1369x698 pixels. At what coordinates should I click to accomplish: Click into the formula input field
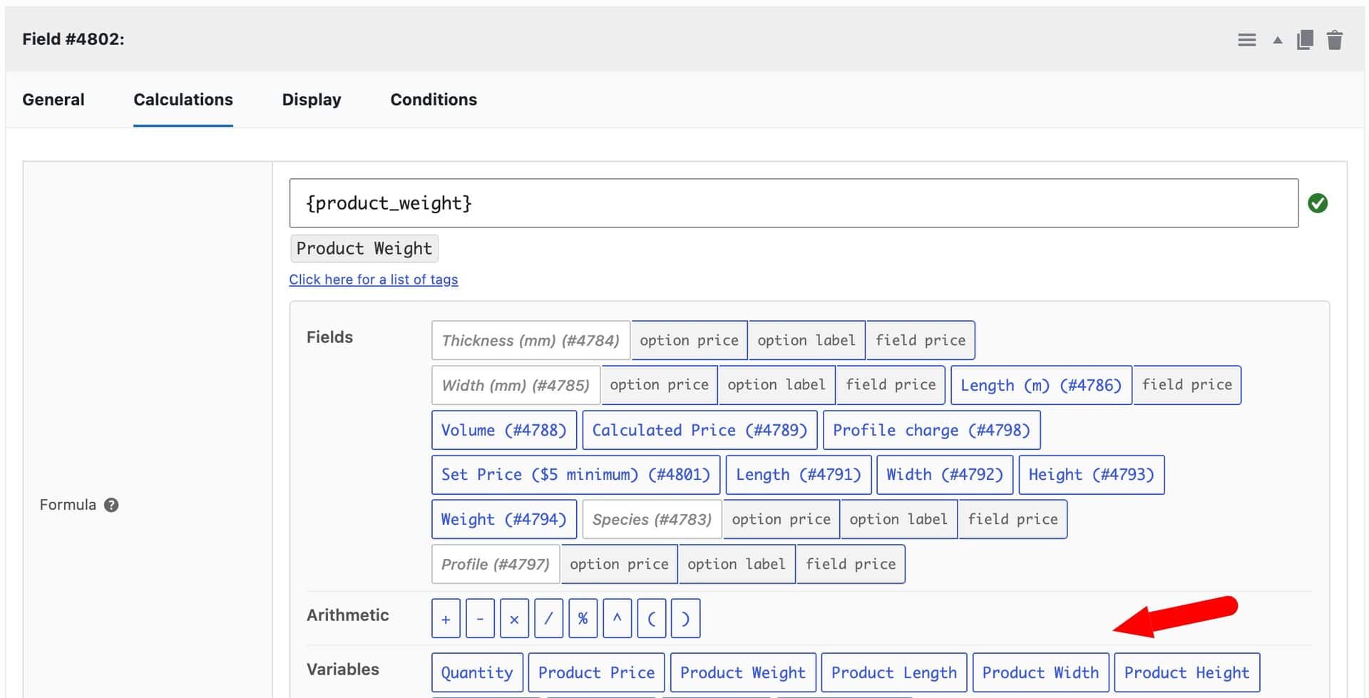[794, 203]
